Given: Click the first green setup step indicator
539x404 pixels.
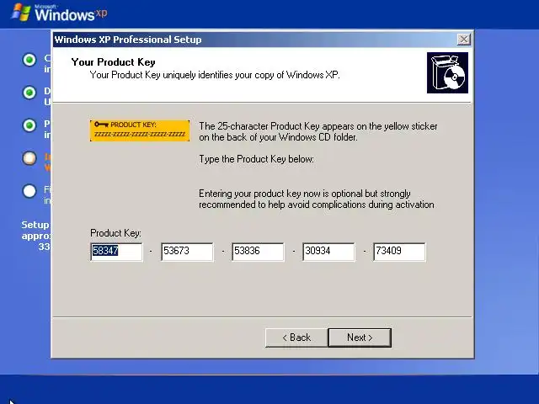Looking at the screenshot, I should click(29, 60).
